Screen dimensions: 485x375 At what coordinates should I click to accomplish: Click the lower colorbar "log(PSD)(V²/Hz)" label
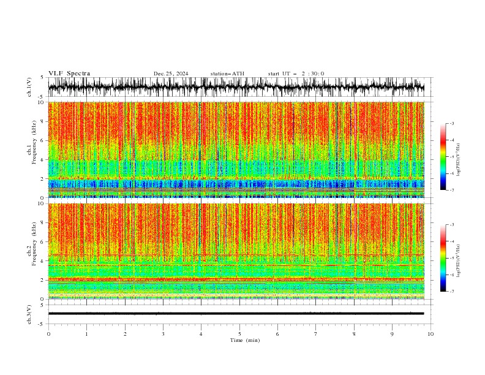coord(458,260)
